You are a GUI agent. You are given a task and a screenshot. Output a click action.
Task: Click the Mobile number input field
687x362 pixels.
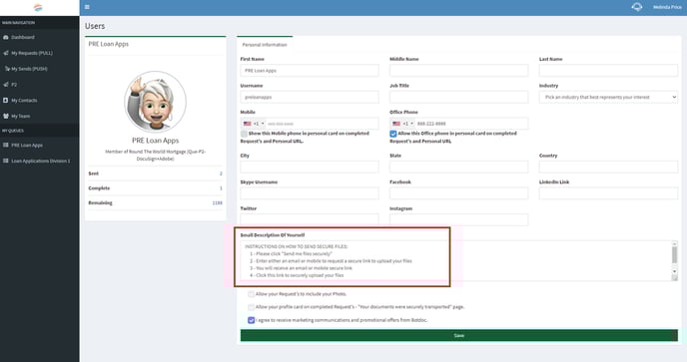click(x=322, y=124)
